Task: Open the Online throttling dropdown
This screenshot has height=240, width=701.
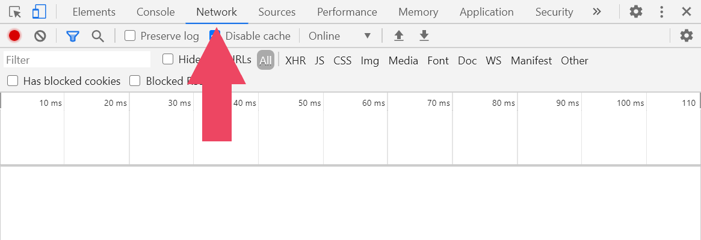Action: point(340,35)
